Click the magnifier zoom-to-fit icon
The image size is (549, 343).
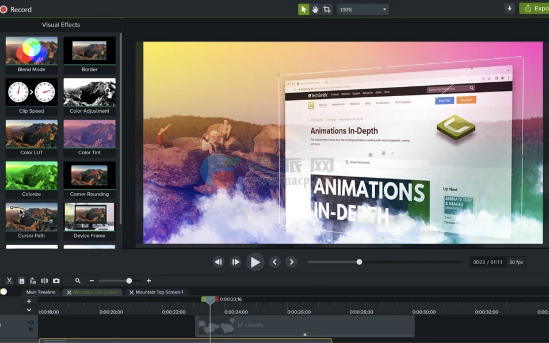(78, 281)
